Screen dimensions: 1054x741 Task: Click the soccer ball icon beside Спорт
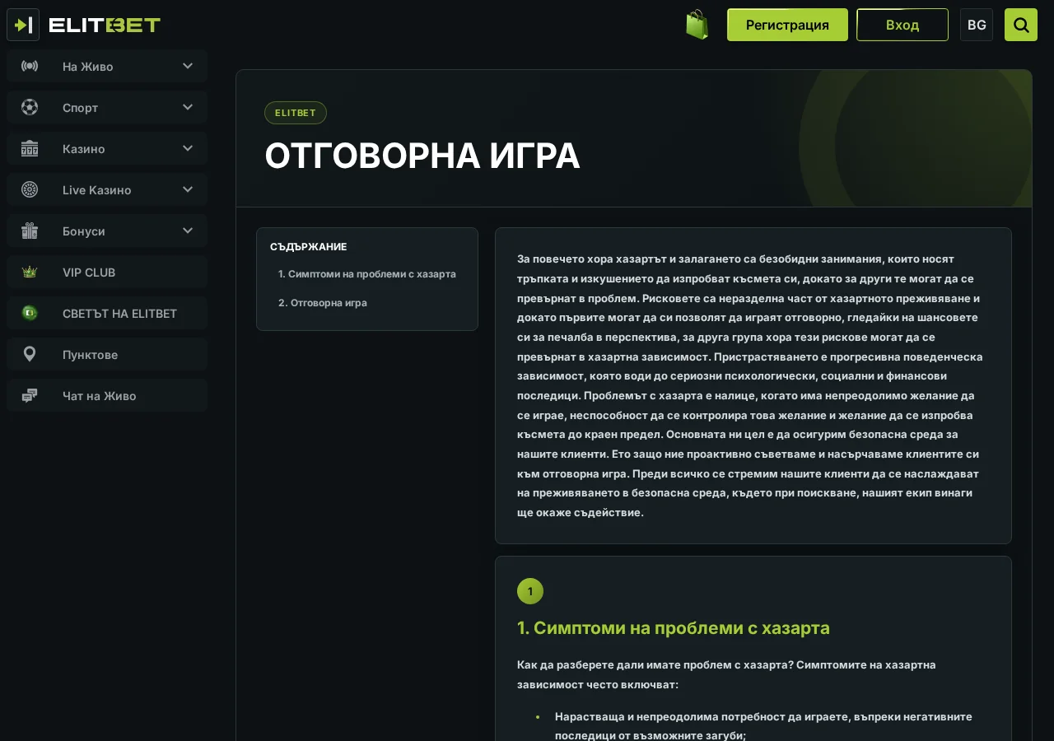(x=30, y=107)
